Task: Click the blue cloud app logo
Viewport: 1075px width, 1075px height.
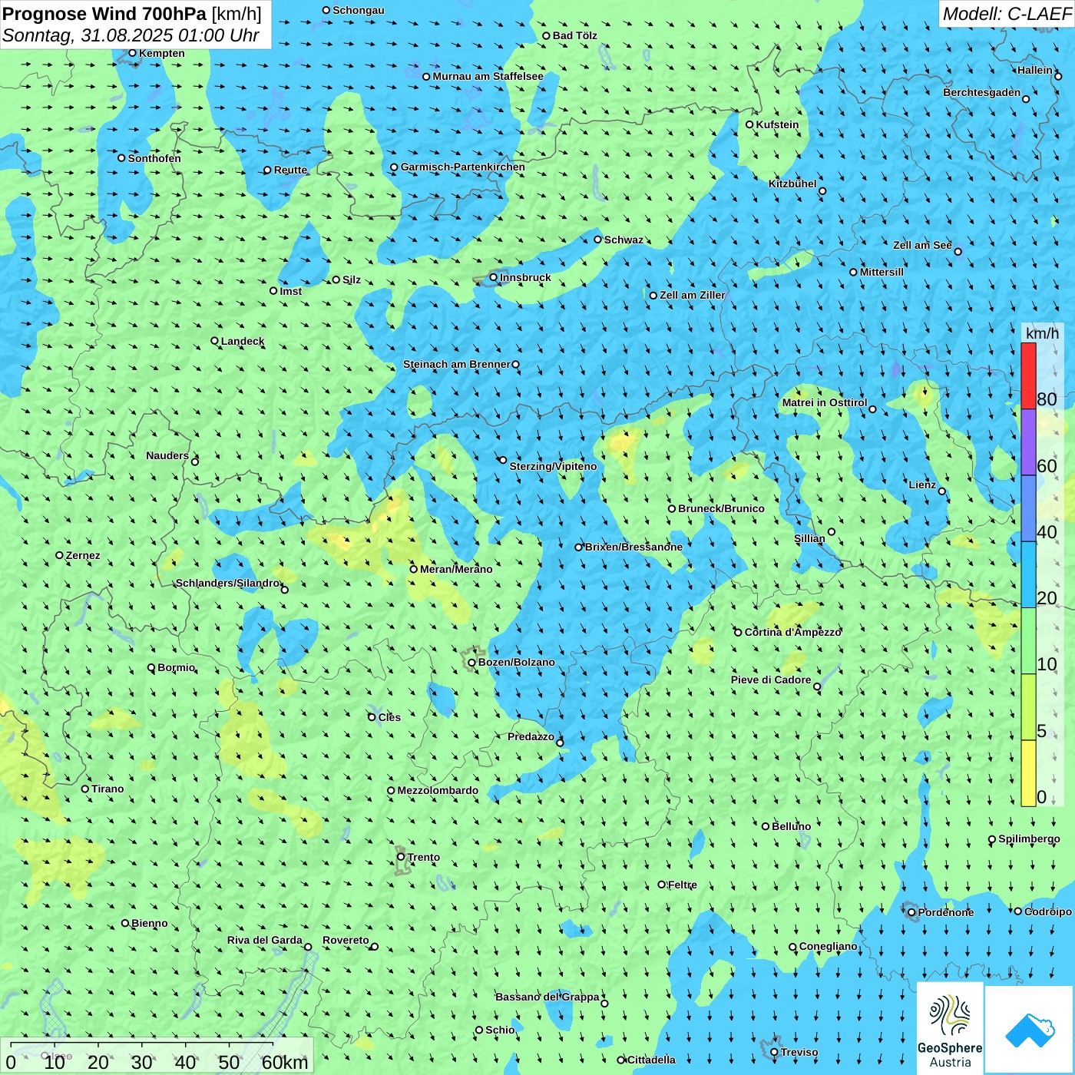Action: click(x=1030, y=1030)
